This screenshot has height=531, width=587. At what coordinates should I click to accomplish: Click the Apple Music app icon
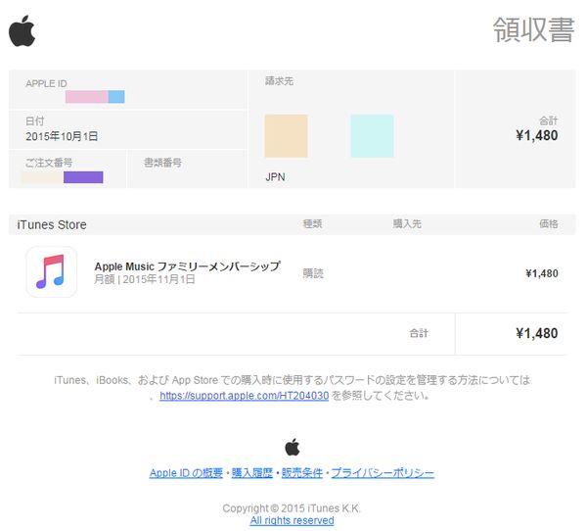click(x=51, y=271)
